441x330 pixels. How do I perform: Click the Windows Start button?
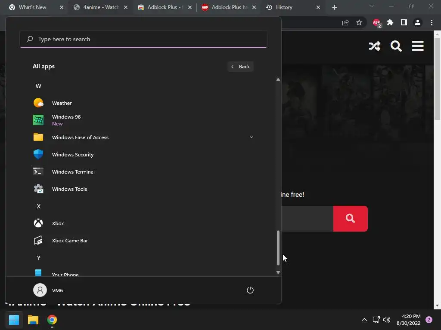coord(14,320)
